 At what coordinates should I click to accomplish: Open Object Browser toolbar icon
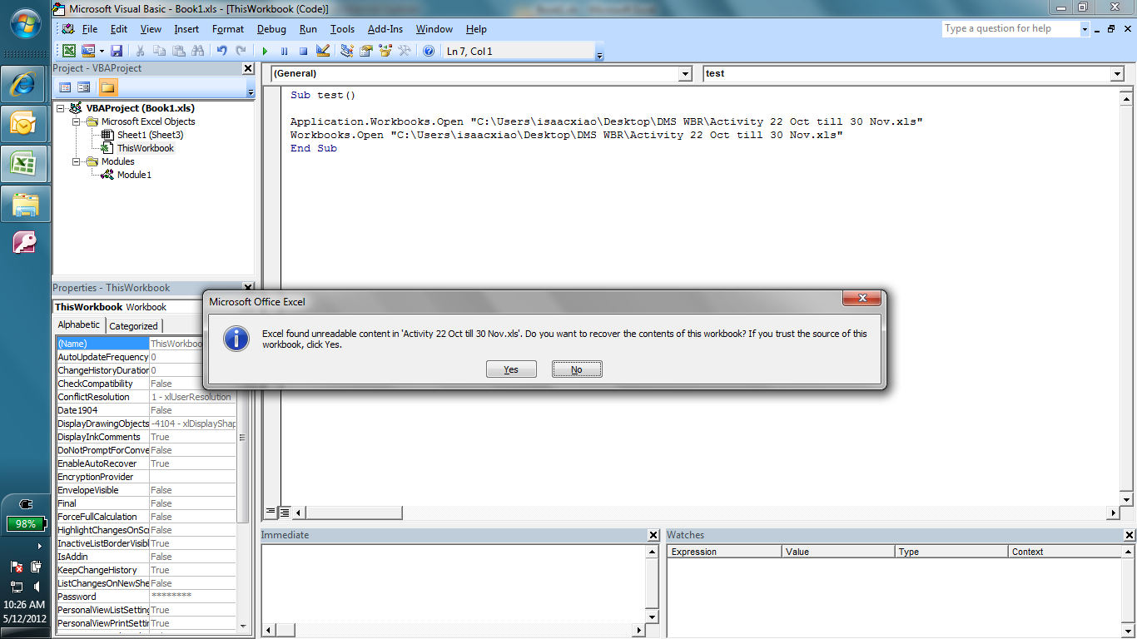(385, 51)
